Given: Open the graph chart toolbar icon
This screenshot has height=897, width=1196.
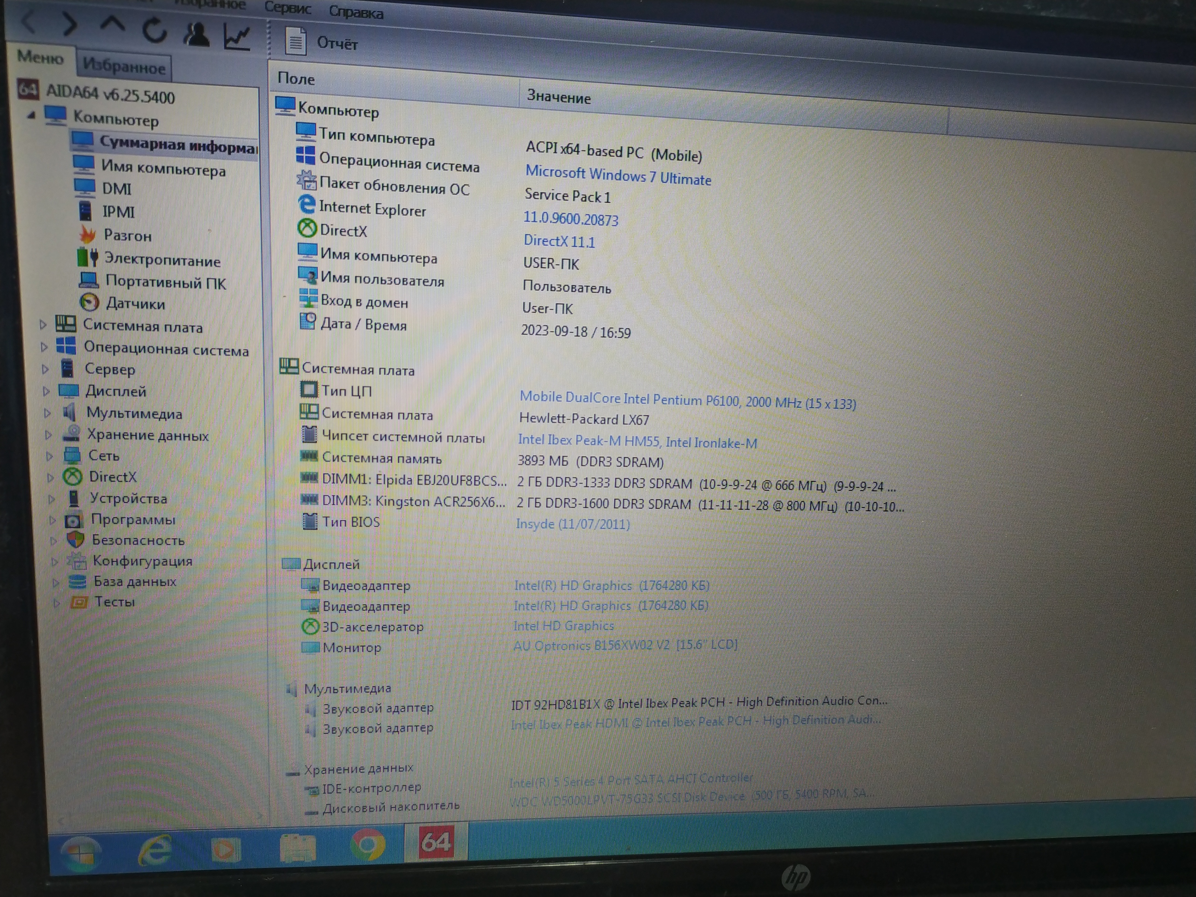Looking at the screenshot, I should click(x=237, y=37).
